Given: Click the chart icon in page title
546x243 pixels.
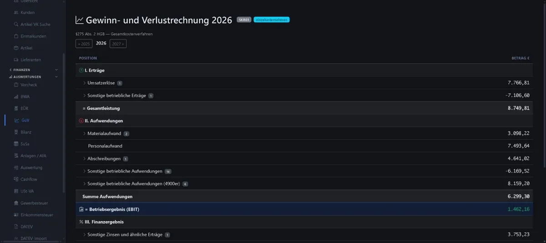Looking at the screenshot, I should [x=79, y=20].
